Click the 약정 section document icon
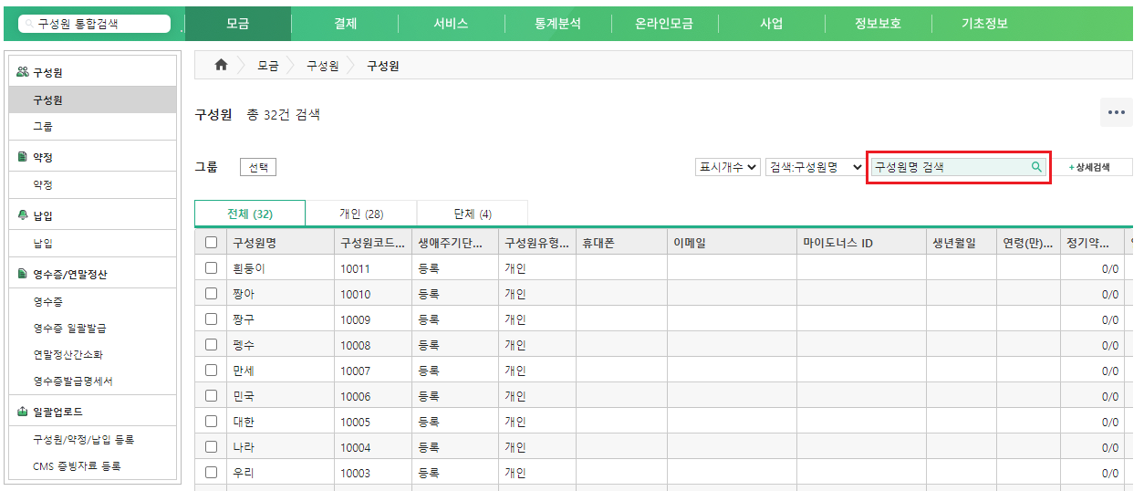Image resolution: width=1144 pixels, height=491 pixels. 23,157
